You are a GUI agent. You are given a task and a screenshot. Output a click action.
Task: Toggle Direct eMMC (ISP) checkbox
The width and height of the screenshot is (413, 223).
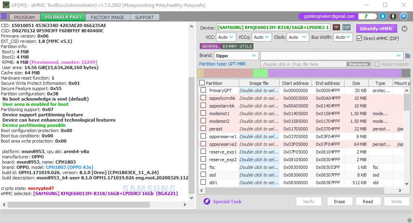click(x=359, y=38)
